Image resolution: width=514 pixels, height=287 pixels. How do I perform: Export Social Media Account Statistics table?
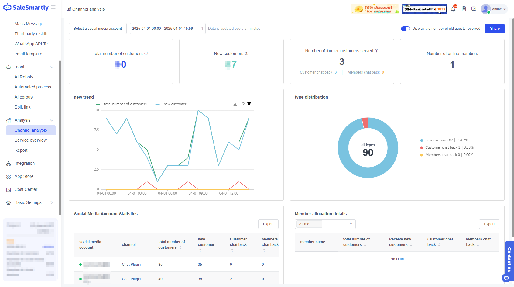pos(268,224)
